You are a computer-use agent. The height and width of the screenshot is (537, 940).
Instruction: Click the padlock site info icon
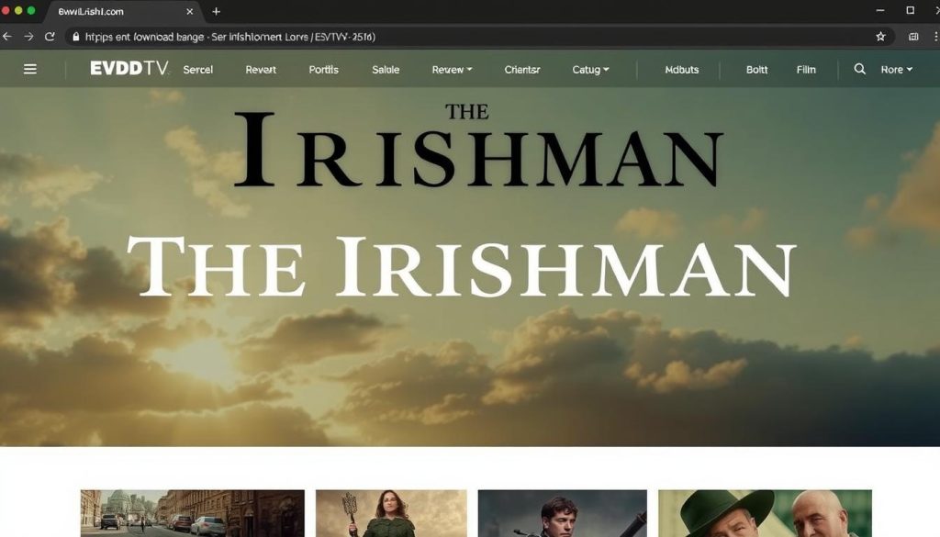[75, 37]
